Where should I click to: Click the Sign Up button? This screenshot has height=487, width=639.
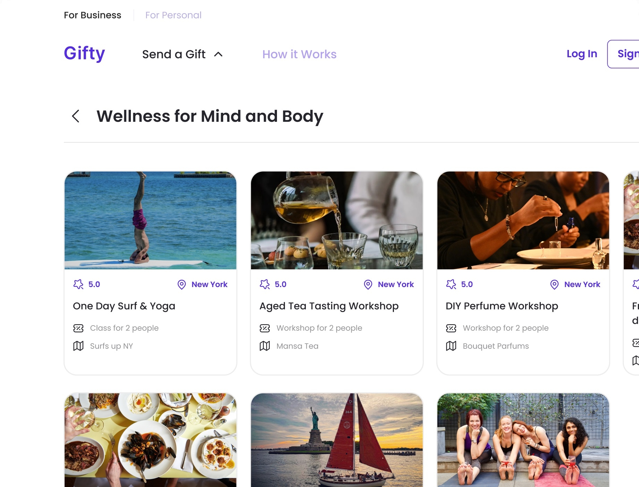(x=623, y=54)
